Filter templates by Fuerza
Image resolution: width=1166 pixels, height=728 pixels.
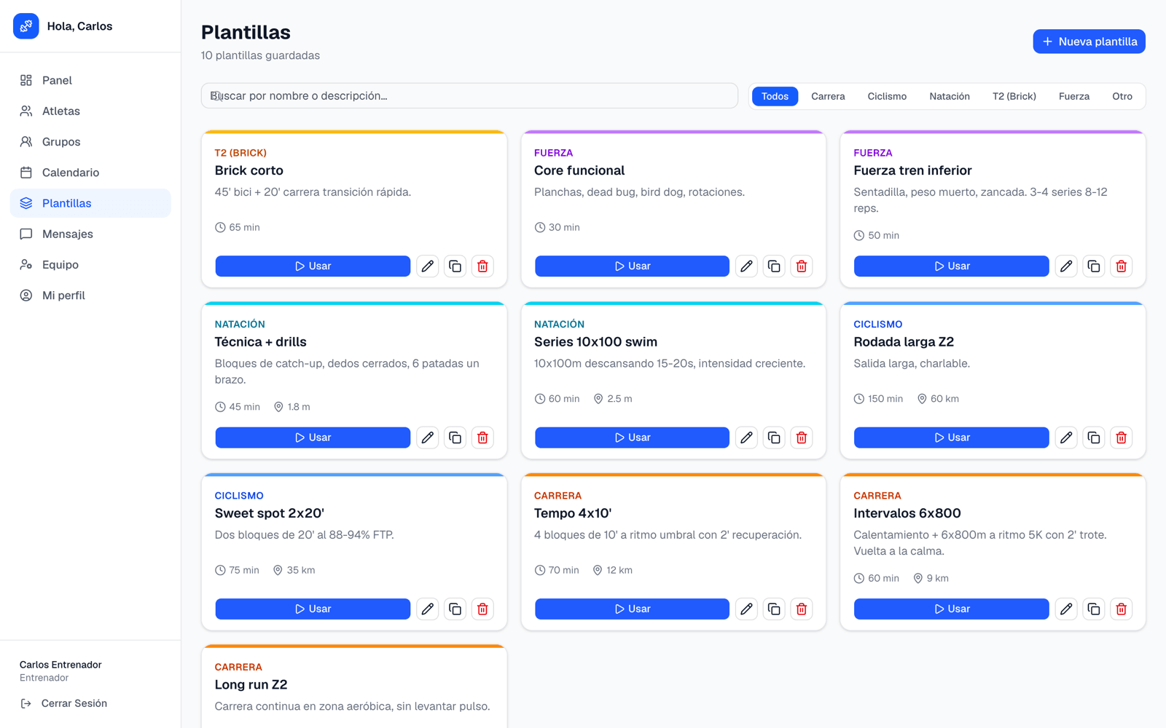click(x=1074, y=96)
